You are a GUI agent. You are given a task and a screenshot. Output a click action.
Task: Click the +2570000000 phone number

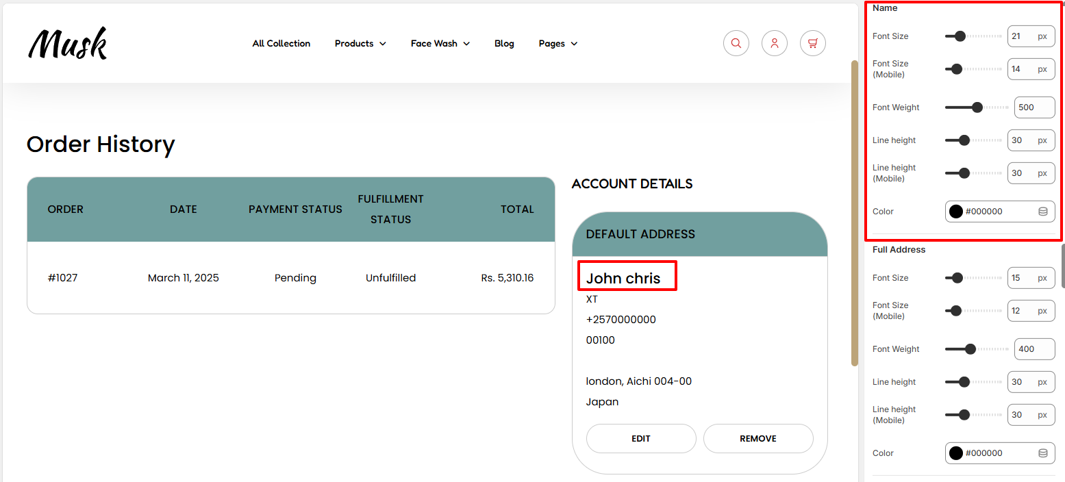pos(621,320)
